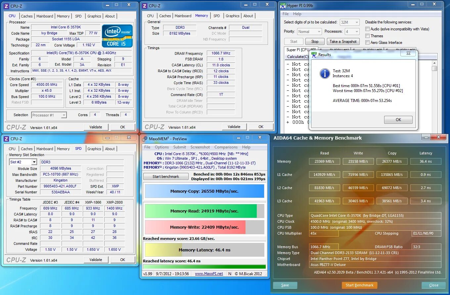Click the green progress bar in MaxxMEM
This screenshot has width=450, height=295.
point(204,267)
